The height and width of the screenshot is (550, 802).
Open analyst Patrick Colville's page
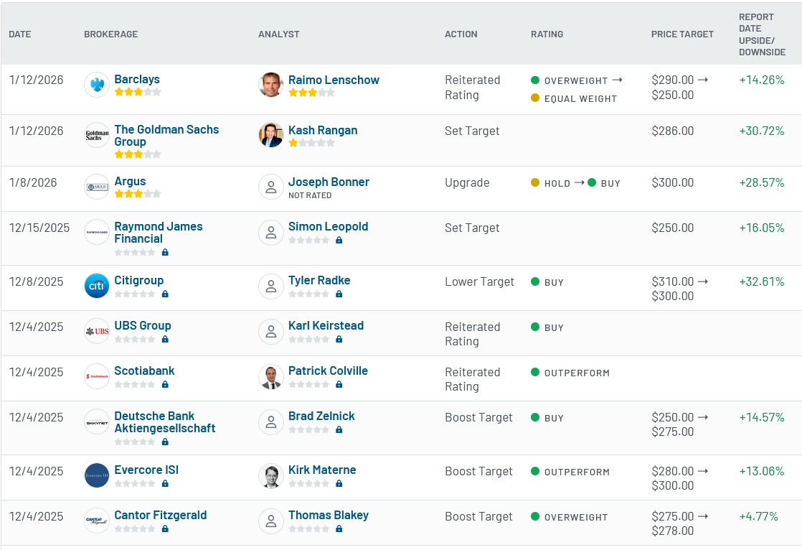(x=328, y=370)
